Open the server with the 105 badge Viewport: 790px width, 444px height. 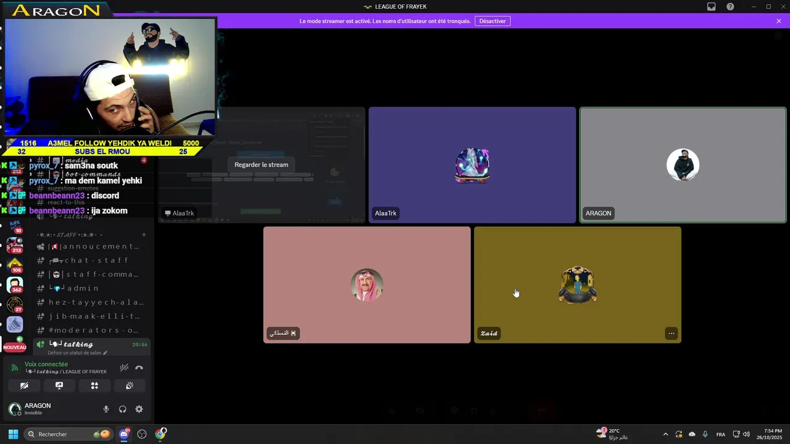click(15, 265)
